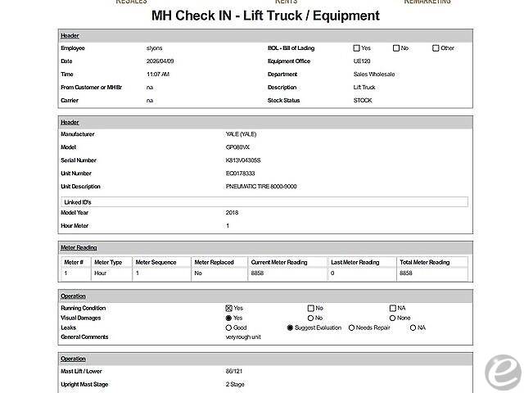
Task: Click the MH Check IN page title
Action: point(265,16)
